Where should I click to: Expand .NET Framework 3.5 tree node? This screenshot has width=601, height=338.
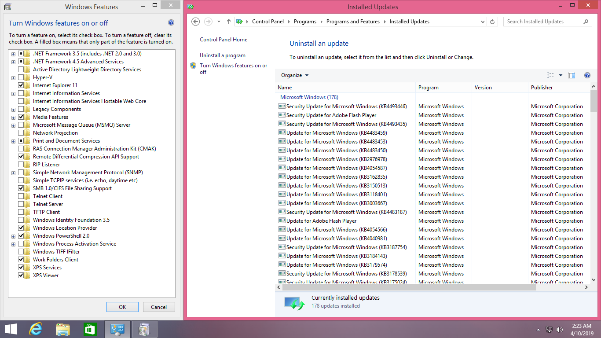tap(14, 54)
